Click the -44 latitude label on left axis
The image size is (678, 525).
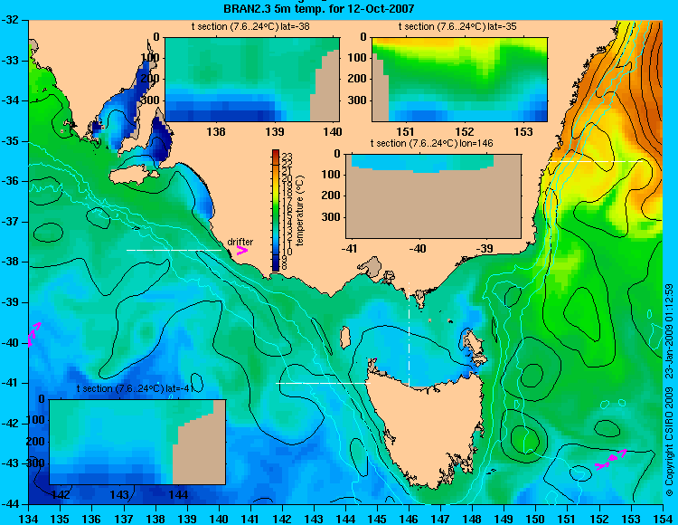click(10, 504)
